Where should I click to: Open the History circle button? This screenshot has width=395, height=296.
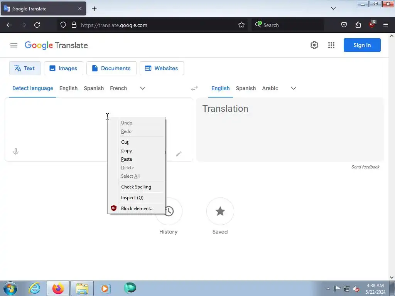point(168,211)
